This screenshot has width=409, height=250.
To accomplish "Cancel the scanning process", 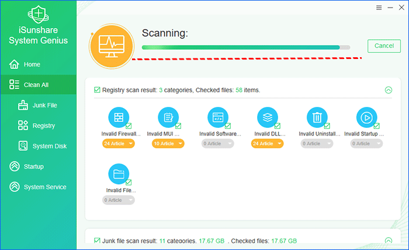I will 384,46.
